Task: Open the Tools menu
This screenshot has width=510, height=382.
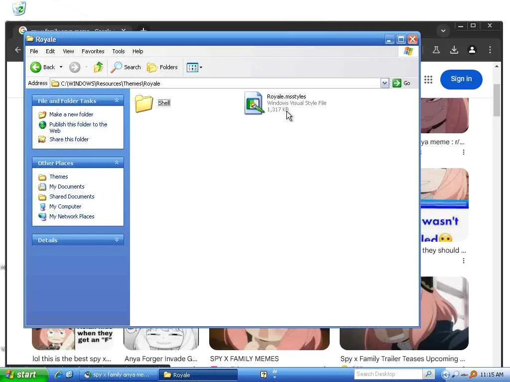Action: click(119, 51)
